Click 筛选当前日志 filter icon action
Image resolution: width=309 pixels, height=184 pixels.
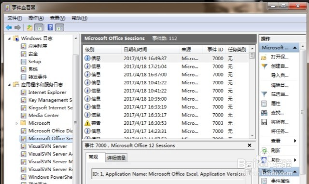tap(264, 94)
